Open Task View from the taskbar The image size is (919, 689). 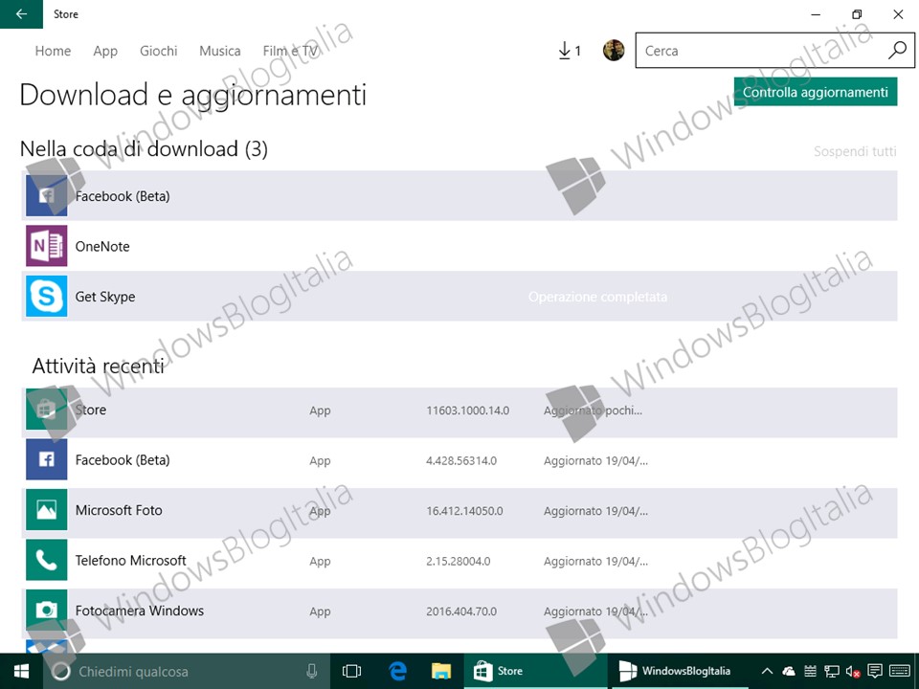(351, 671)
